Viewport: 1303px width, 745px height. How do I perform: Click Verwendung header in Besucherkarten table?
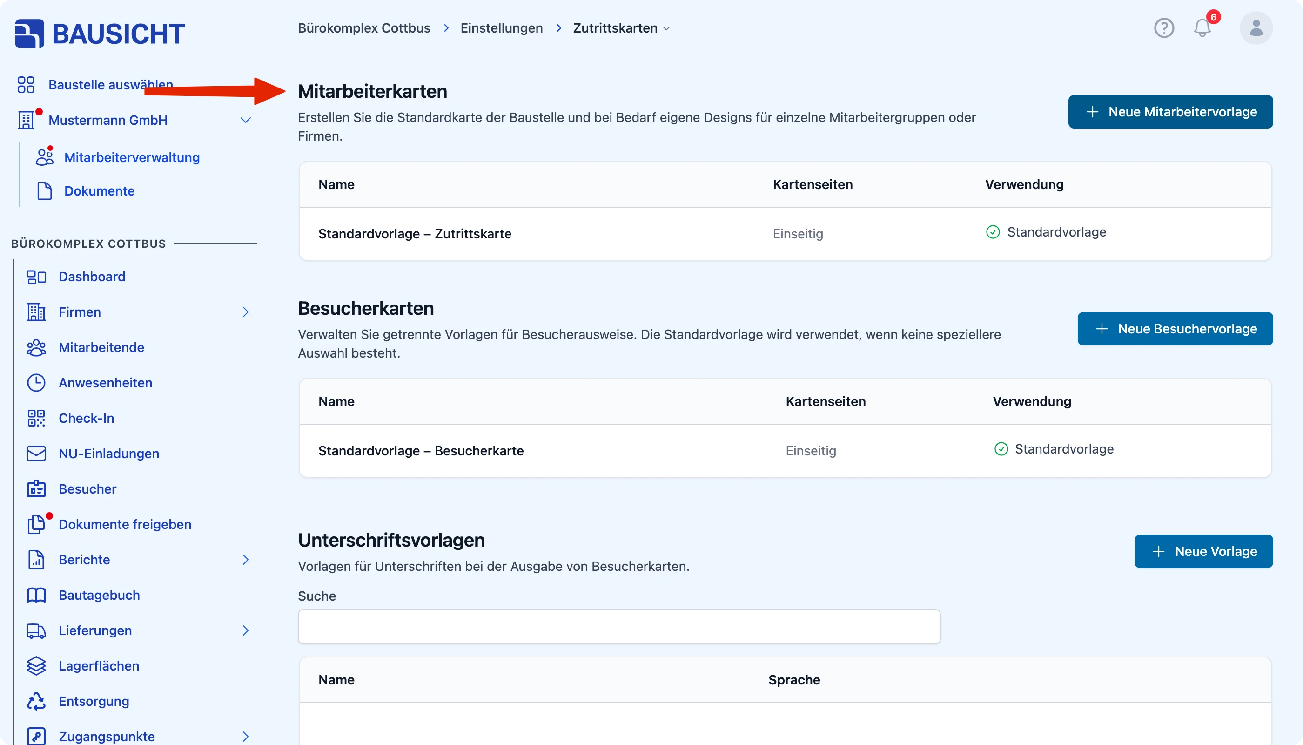1031,402
